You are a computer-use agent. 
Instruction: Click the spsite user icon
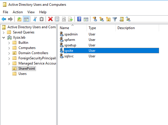[61, 50]
